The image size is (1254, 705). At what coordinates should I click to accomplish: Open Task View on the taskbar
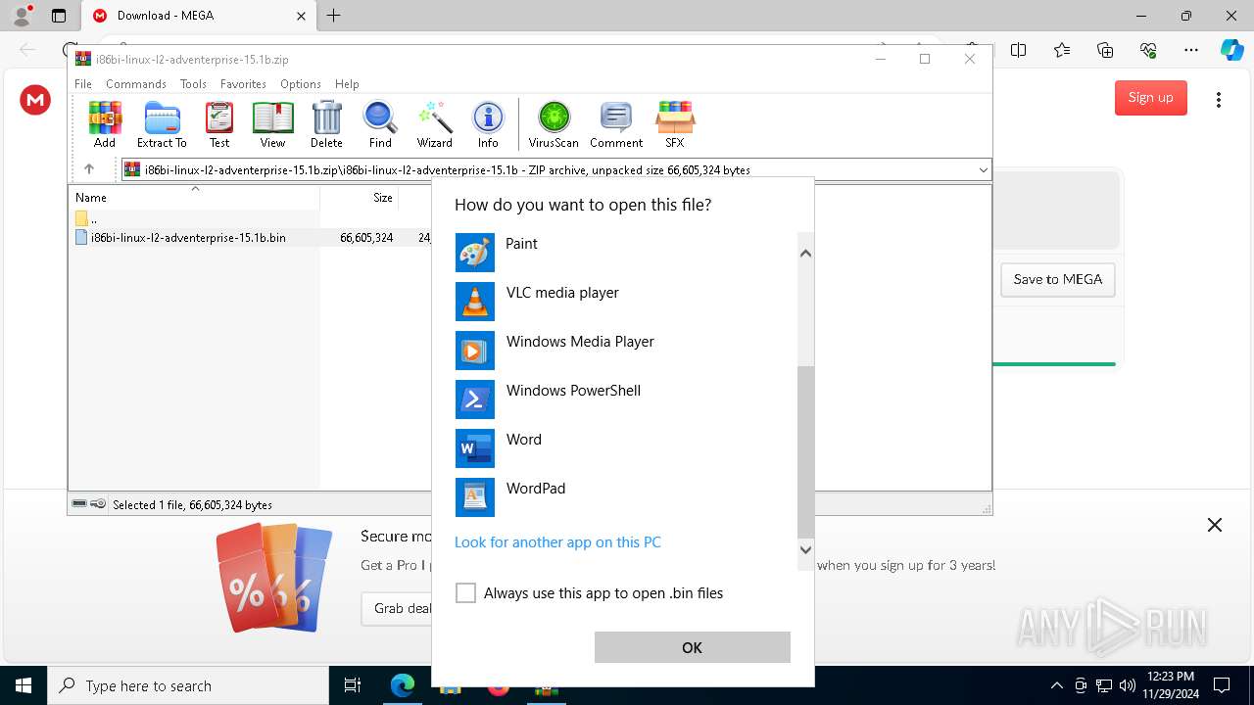(x=353, y=685)
